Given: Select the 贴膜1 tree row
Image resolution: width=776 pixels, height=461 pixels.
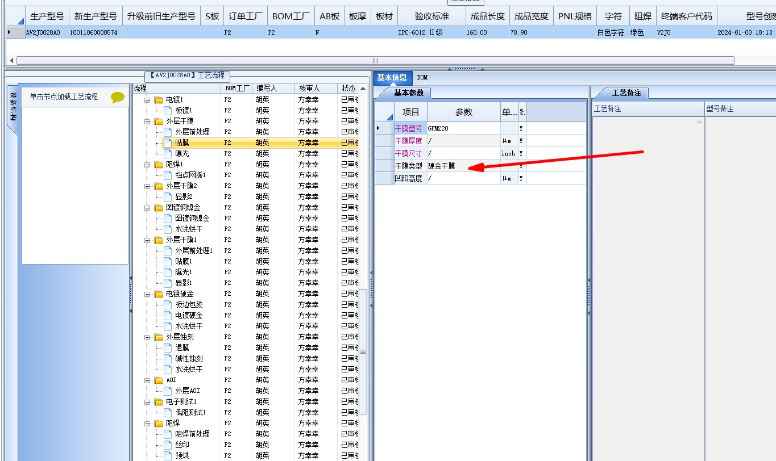Looking at the screenshot, I should [184, 261].
